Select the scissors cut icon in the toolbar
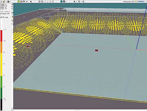Screen dimensions: 147x111 point(27,2)
